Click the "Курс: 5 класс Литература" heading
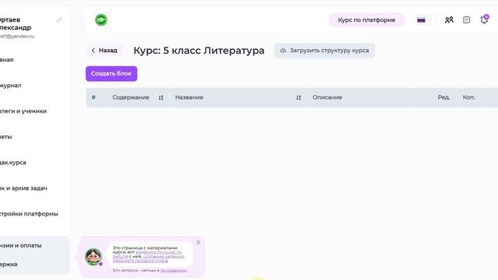498x280 pixels. tap(199, 51)
